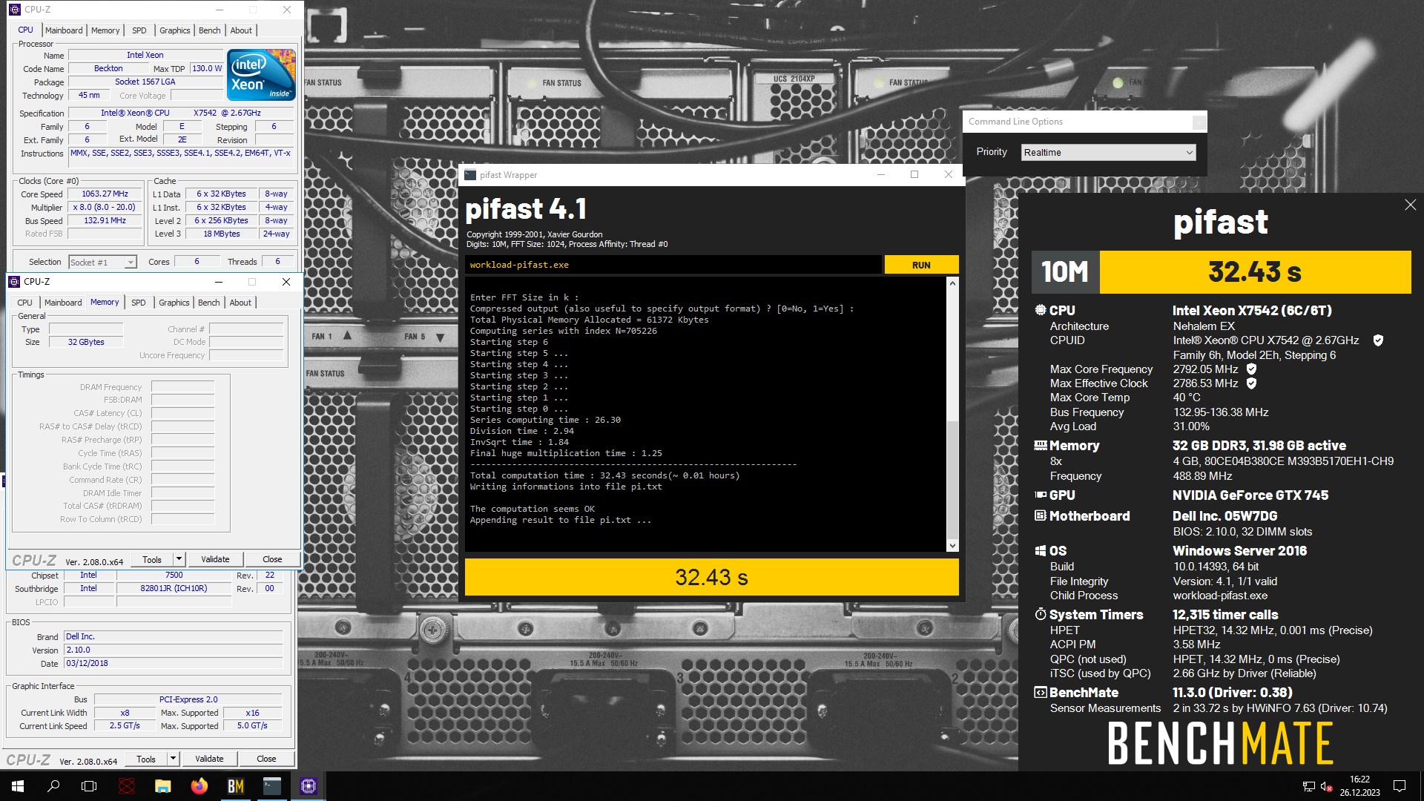Image resolution: width=1424 pixels, height=801 pixels.
Task: Click Validate in bottom CPU-Z window
Action: [x=209, y=759]
